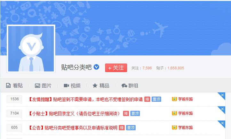The width and height of the screenshot is (231, 139).
Task: Click the crown icon beside 学前东路 in the first post
Action: point(174,99)
